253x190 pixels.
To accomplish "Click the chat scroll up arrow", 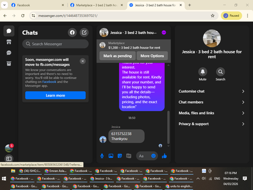I will click(x=168, y=65).
